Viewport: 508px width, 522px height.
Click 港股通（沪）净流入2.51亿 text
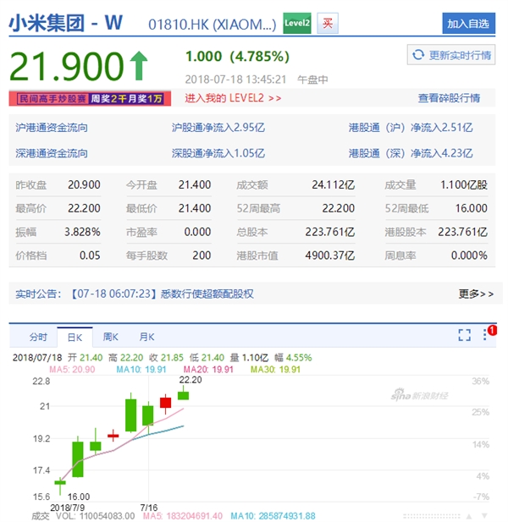coord(411,128)
